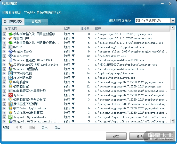Click the 系统优化-QQ电脑管家 icon
177x144 pixels.
pos(11,113)
